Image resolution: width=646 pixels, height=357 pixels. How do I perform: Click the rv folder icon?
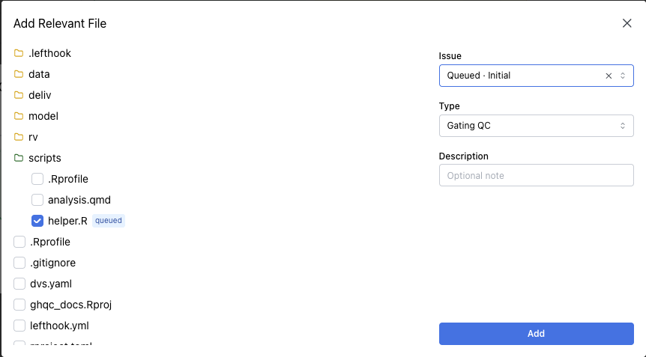19,137
